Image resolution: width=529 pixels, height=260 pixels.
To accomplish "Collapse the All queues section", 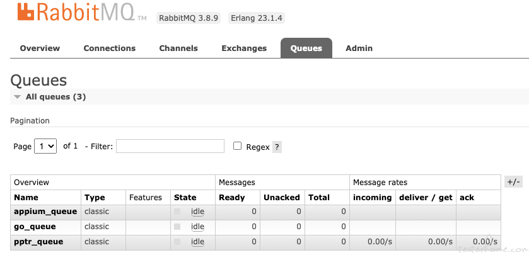I will 50,97.
